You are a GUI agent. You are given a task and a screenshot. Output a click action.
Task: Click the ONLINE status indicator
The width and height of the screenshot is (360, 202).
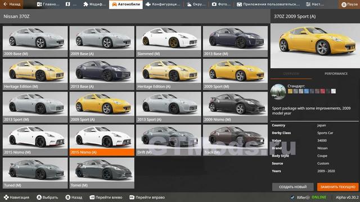click(319, 197)
